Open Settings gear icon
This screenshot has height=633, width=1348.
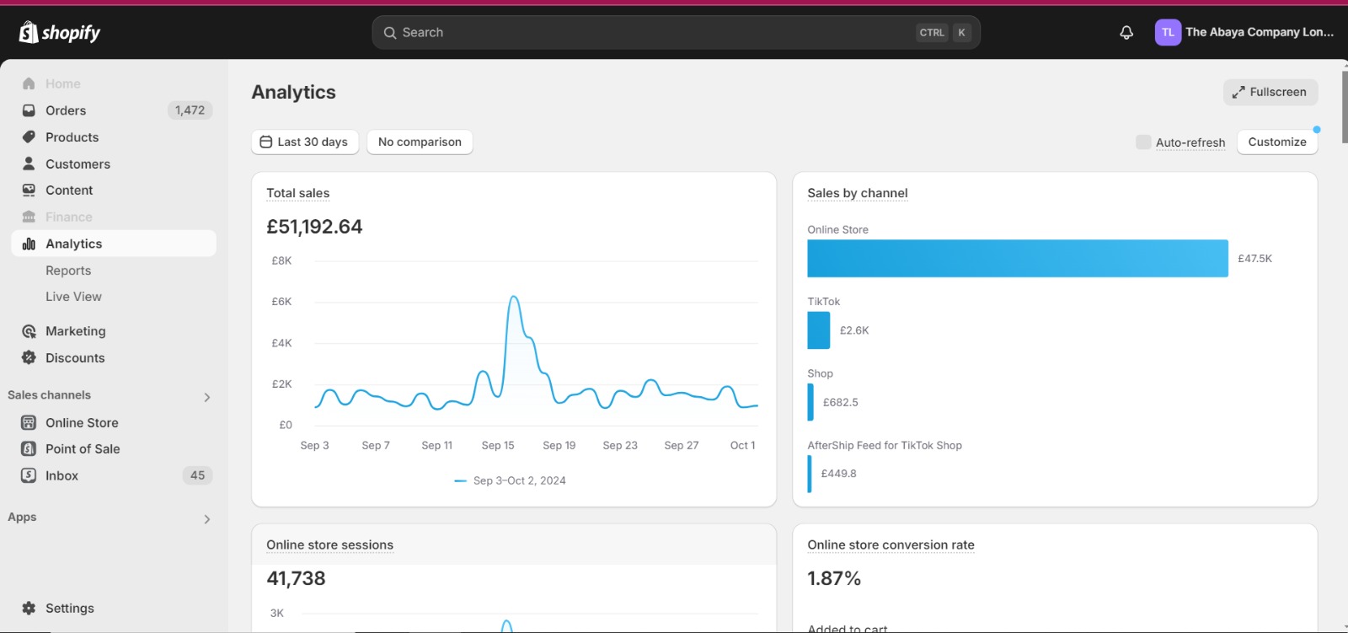[x=29, y=608]
